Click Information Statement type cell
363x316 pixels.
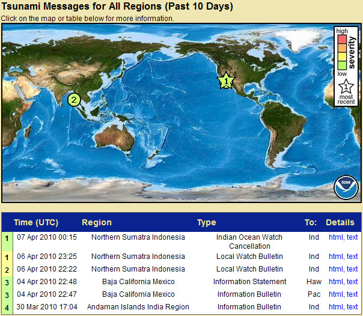[249, 282]
